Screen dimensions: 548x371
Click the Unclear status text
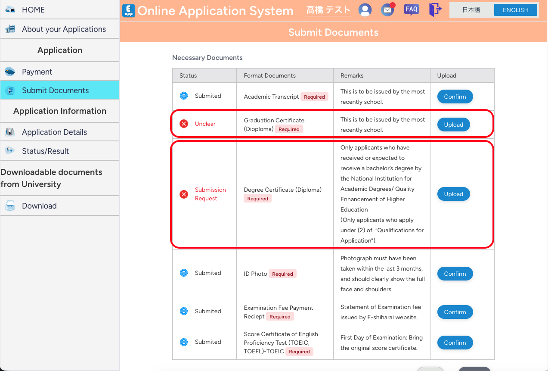coord(205,124)
